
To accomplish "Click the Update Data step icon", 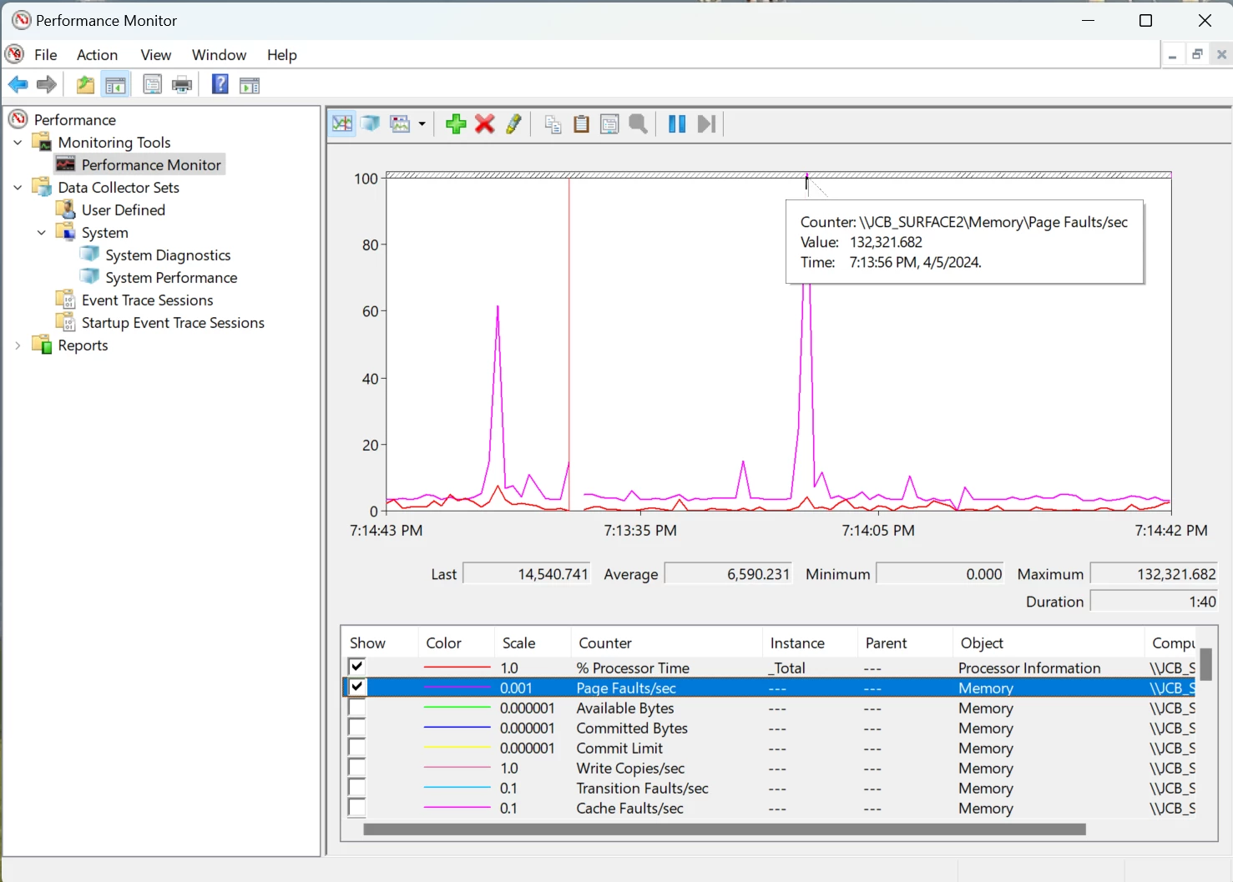I will tap(707, 124).
